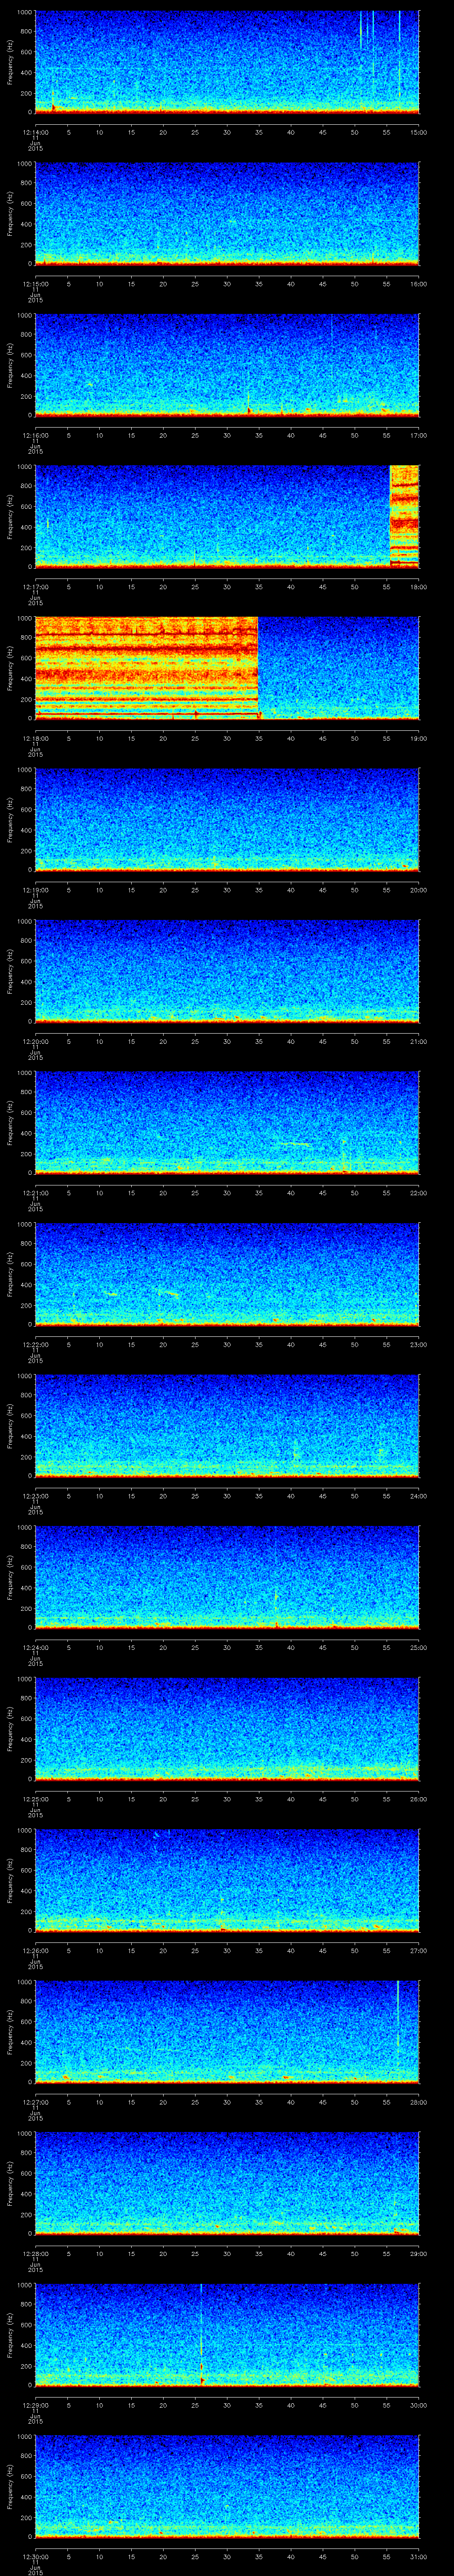
Task: Click the 'Frequency (Hz)' axis label of the 12:14:00 panel
Action: pos(10,62)
